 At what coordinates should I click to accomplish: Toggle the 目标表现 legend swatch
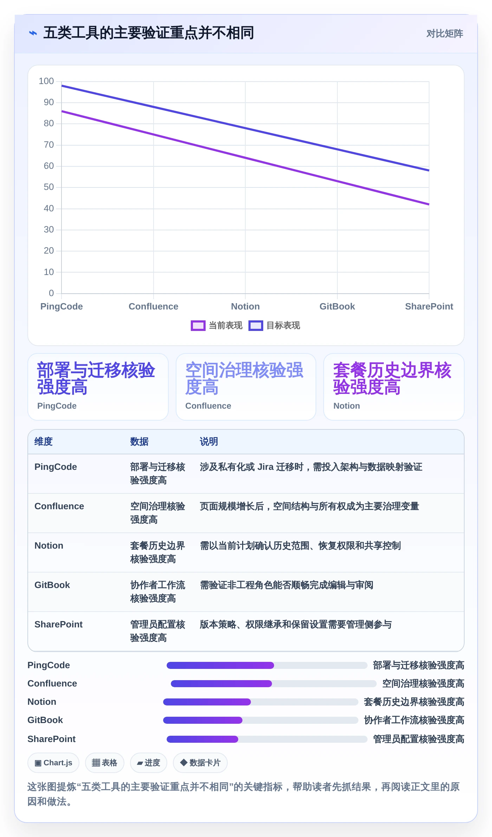[x=255, y=326]
